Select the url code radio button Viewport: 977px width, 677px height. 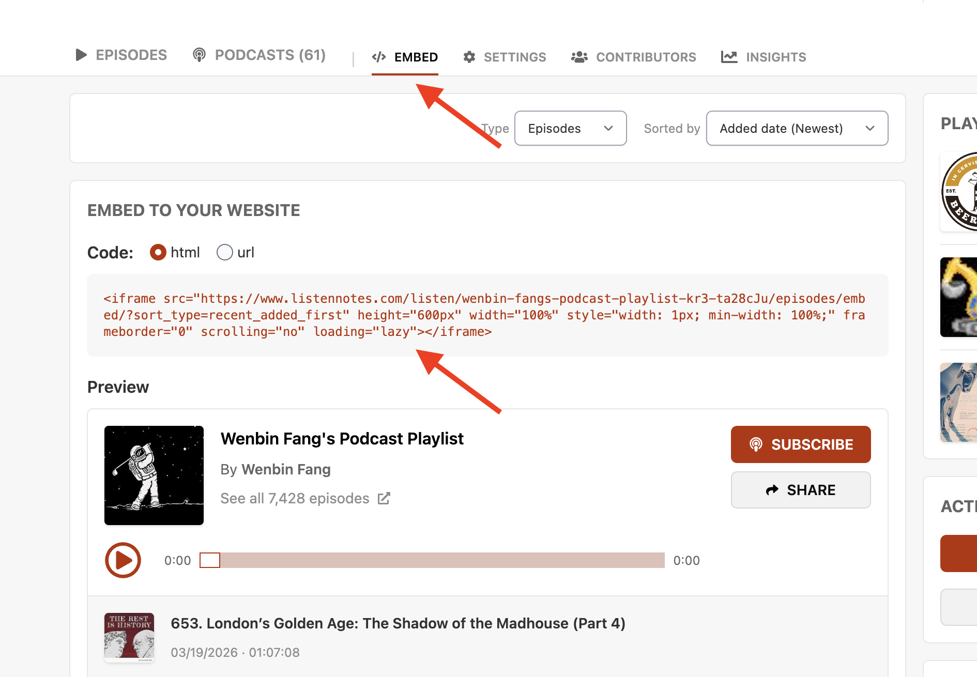click(225, 252)
